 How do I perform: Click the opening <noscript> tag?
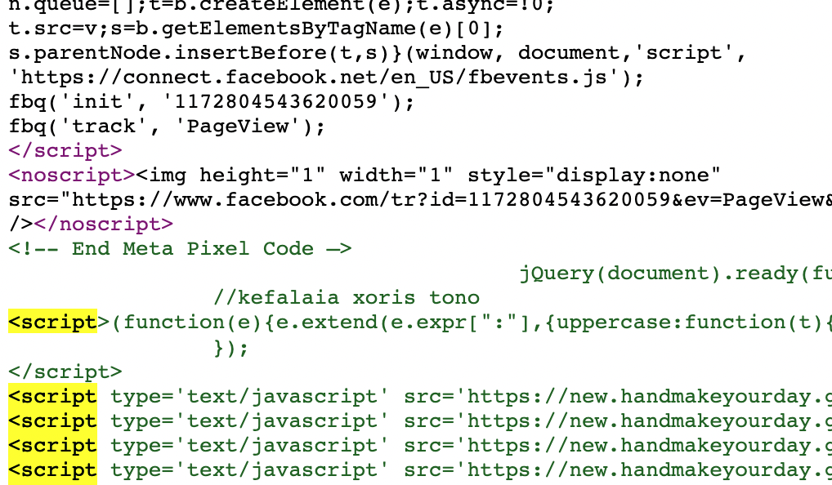tap(72, 175)
